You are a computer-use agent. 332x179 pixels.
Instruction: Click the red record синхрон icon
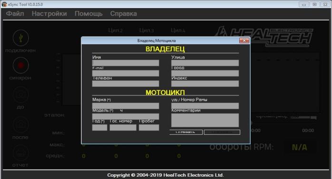(x=21, y=66)
